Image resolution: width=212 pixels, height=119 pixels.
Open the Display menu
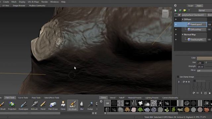(22, 2)
